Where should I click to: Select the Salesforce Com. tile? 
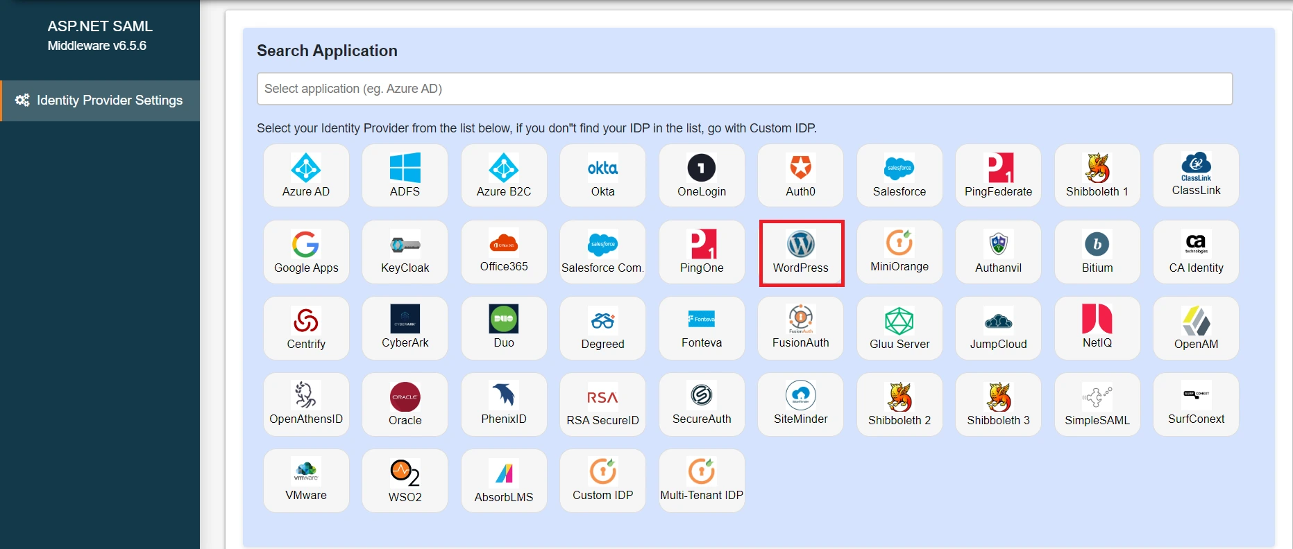tap(602, 252)
